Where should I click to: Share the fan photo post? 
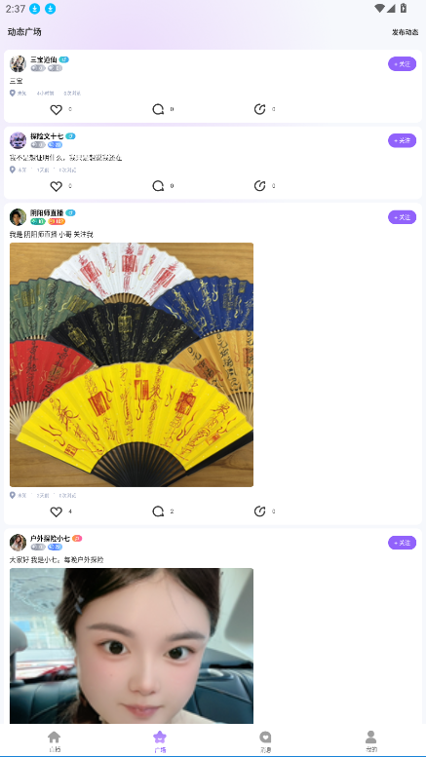[x=260, y=511]
